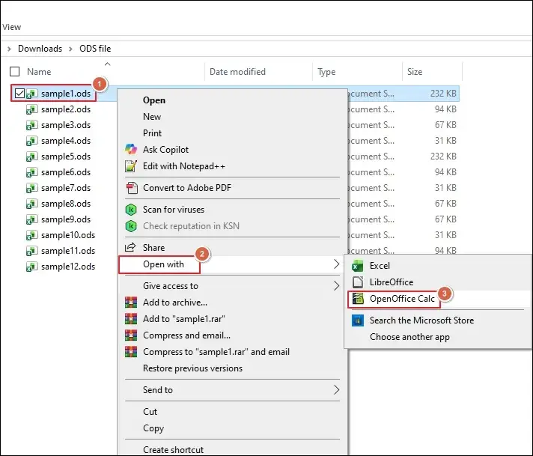The image size is (533, 456).
Task: Choose Create shortcut in the context menu
Action: [x=174, y=450]
